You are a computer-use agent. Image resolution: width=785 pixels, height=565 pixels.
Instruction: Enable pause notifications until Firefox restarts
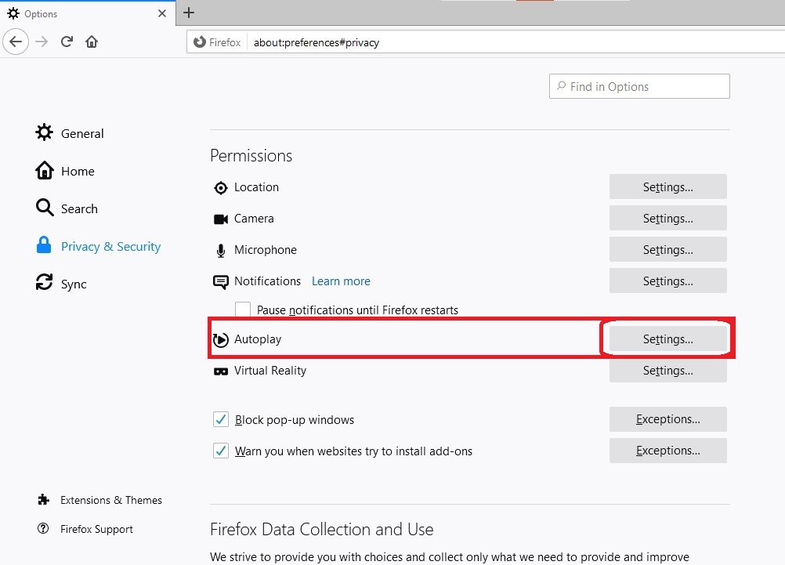(243, 310)
